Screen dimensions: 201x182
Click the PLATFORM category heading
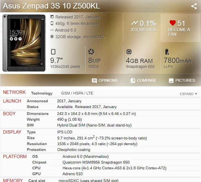click(15, 156)
